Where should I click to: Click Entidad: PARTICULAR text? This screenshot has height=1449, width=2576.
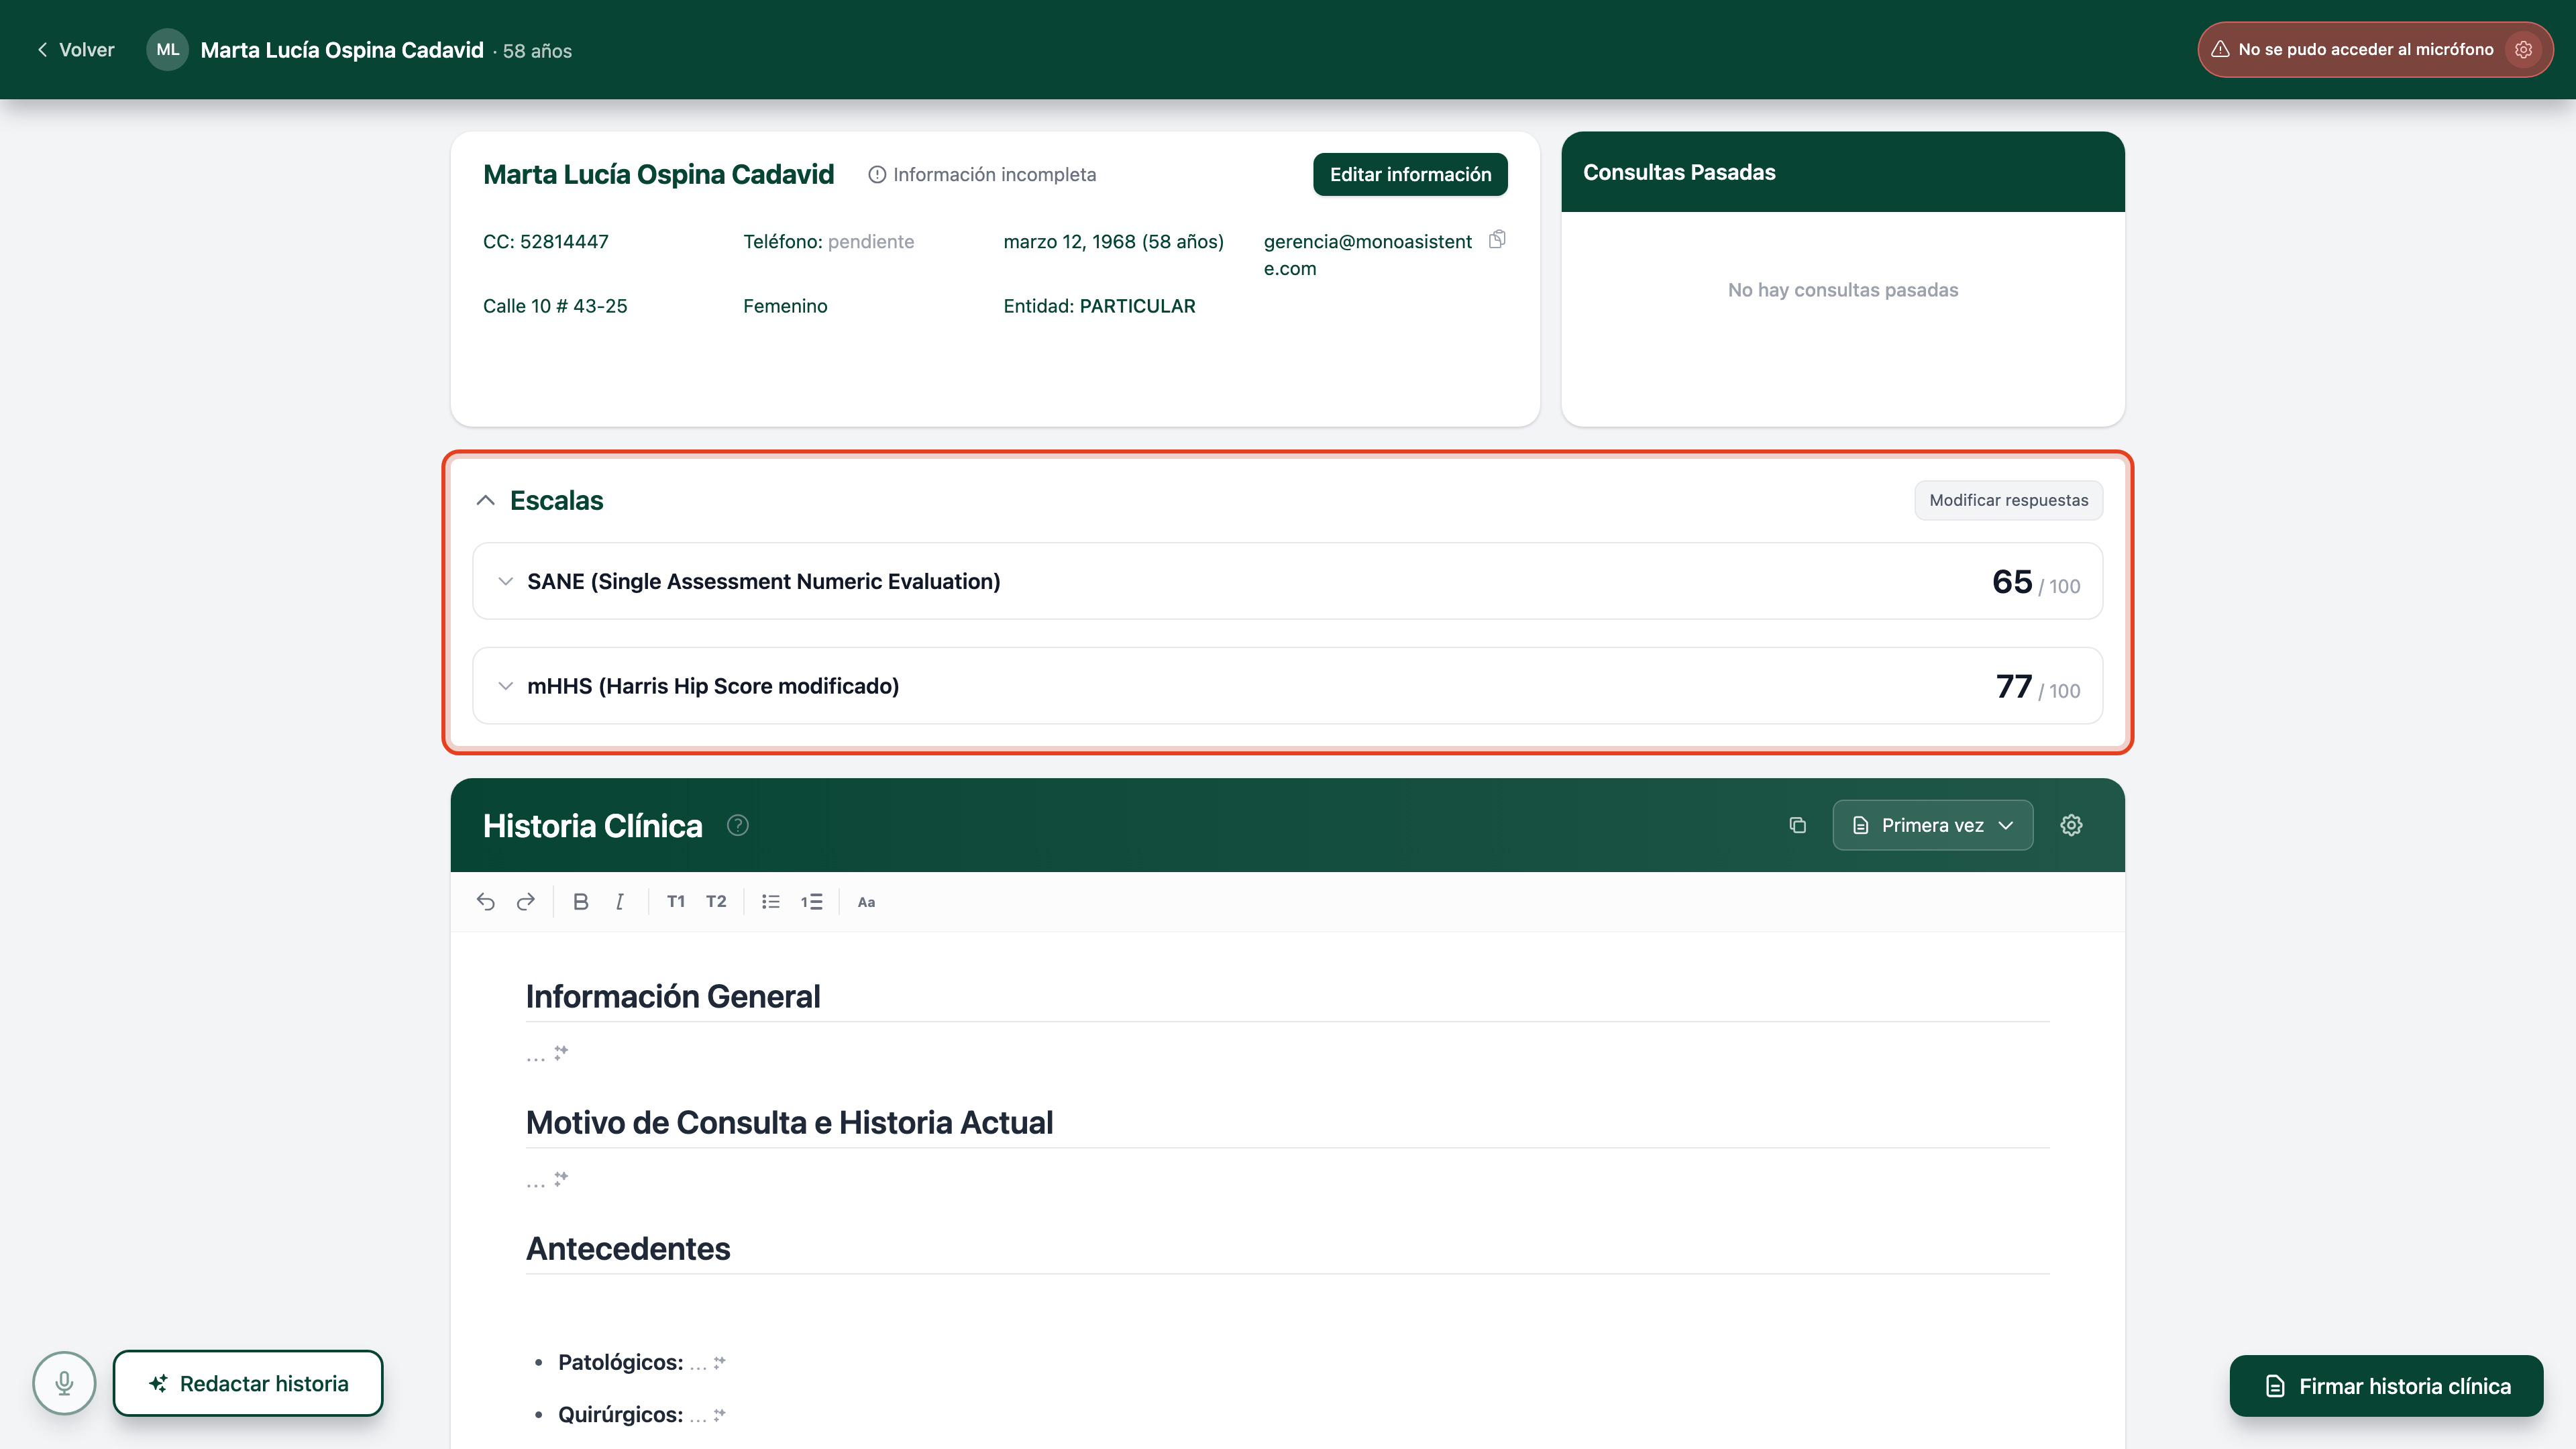point(1099,306)
